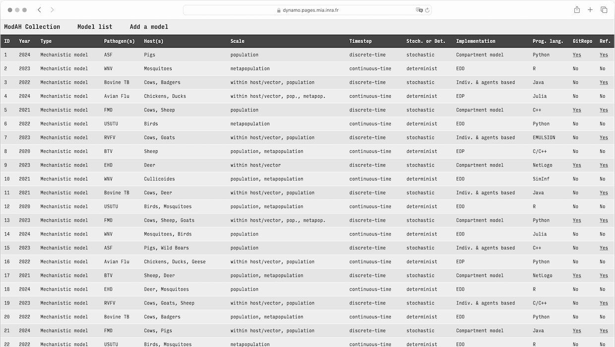The width and height of the screenshot is (615, 347).
Task: Go to Add a model
Action: 149,27
